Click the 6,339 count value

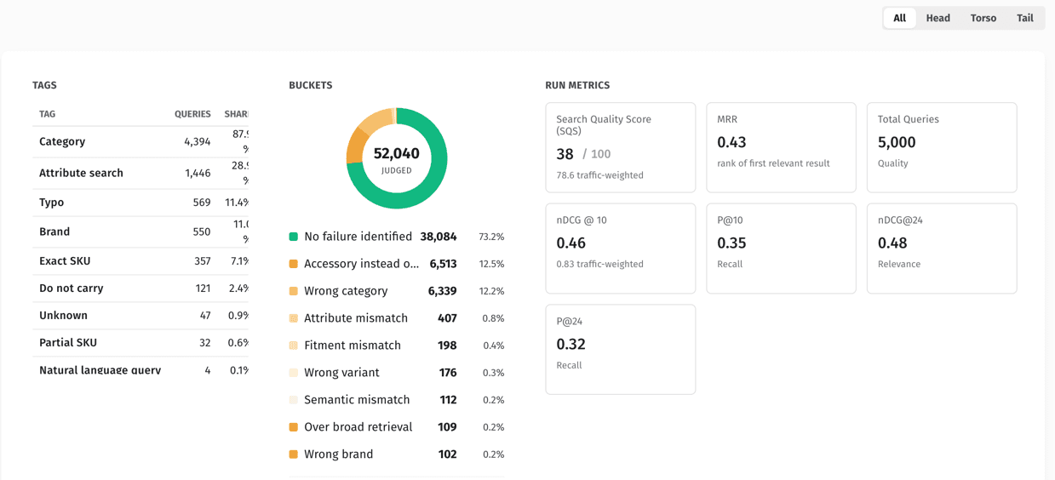(442, 291)
